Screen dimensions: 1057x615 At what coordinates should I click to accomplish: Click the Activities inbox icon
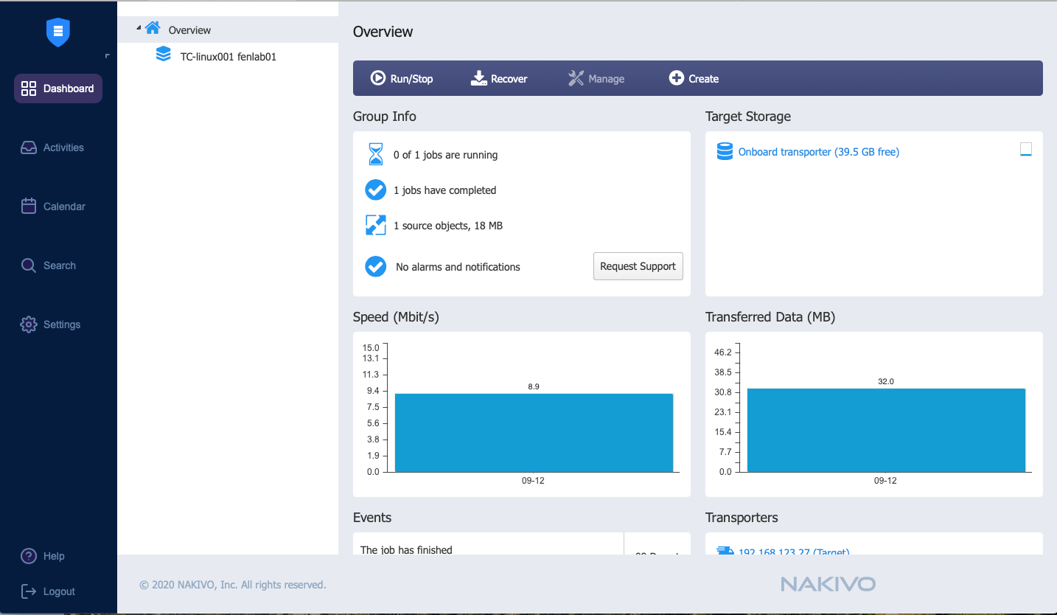pos(29,147)
